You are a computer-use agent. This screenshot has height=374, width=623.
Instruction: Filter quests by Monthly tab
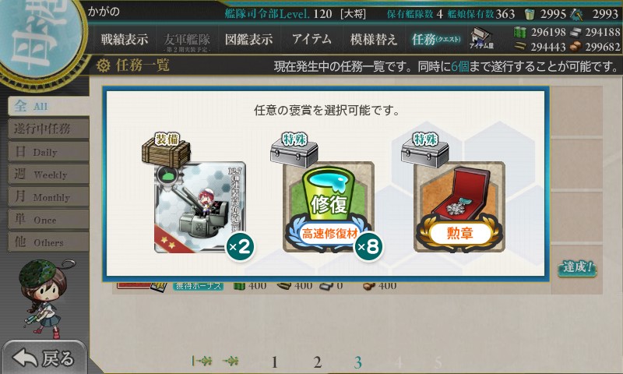(48, 196)
